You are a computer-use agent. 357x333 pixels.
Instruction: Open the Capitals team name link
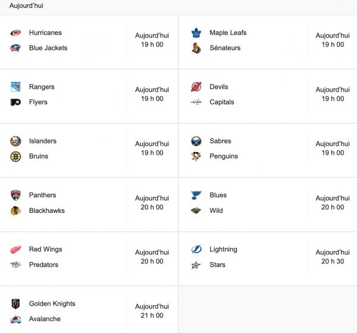point(222,102)
